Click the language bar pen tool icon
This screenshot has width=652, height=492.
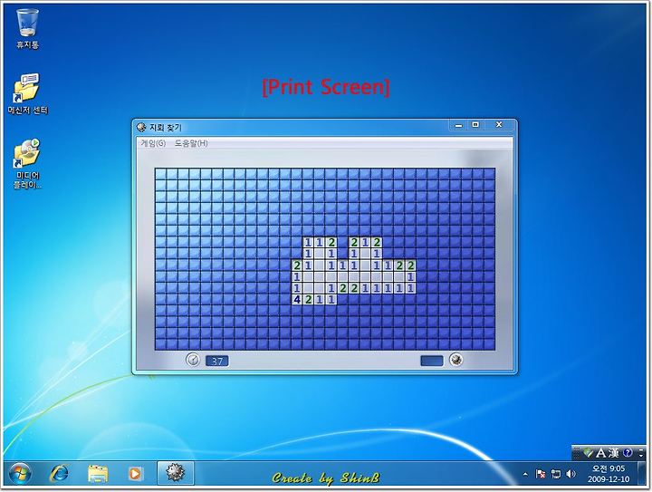pyautogui.click(x=588, y=452)
